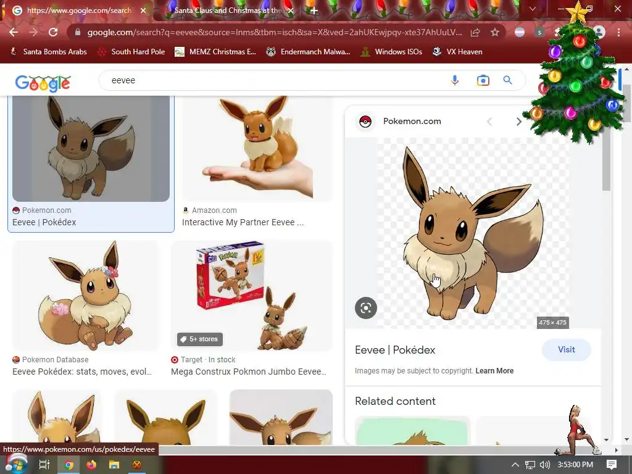Click the Learn More copyright link
The width and height of the screenshot is (632, 474).
(x=494, y=371)
